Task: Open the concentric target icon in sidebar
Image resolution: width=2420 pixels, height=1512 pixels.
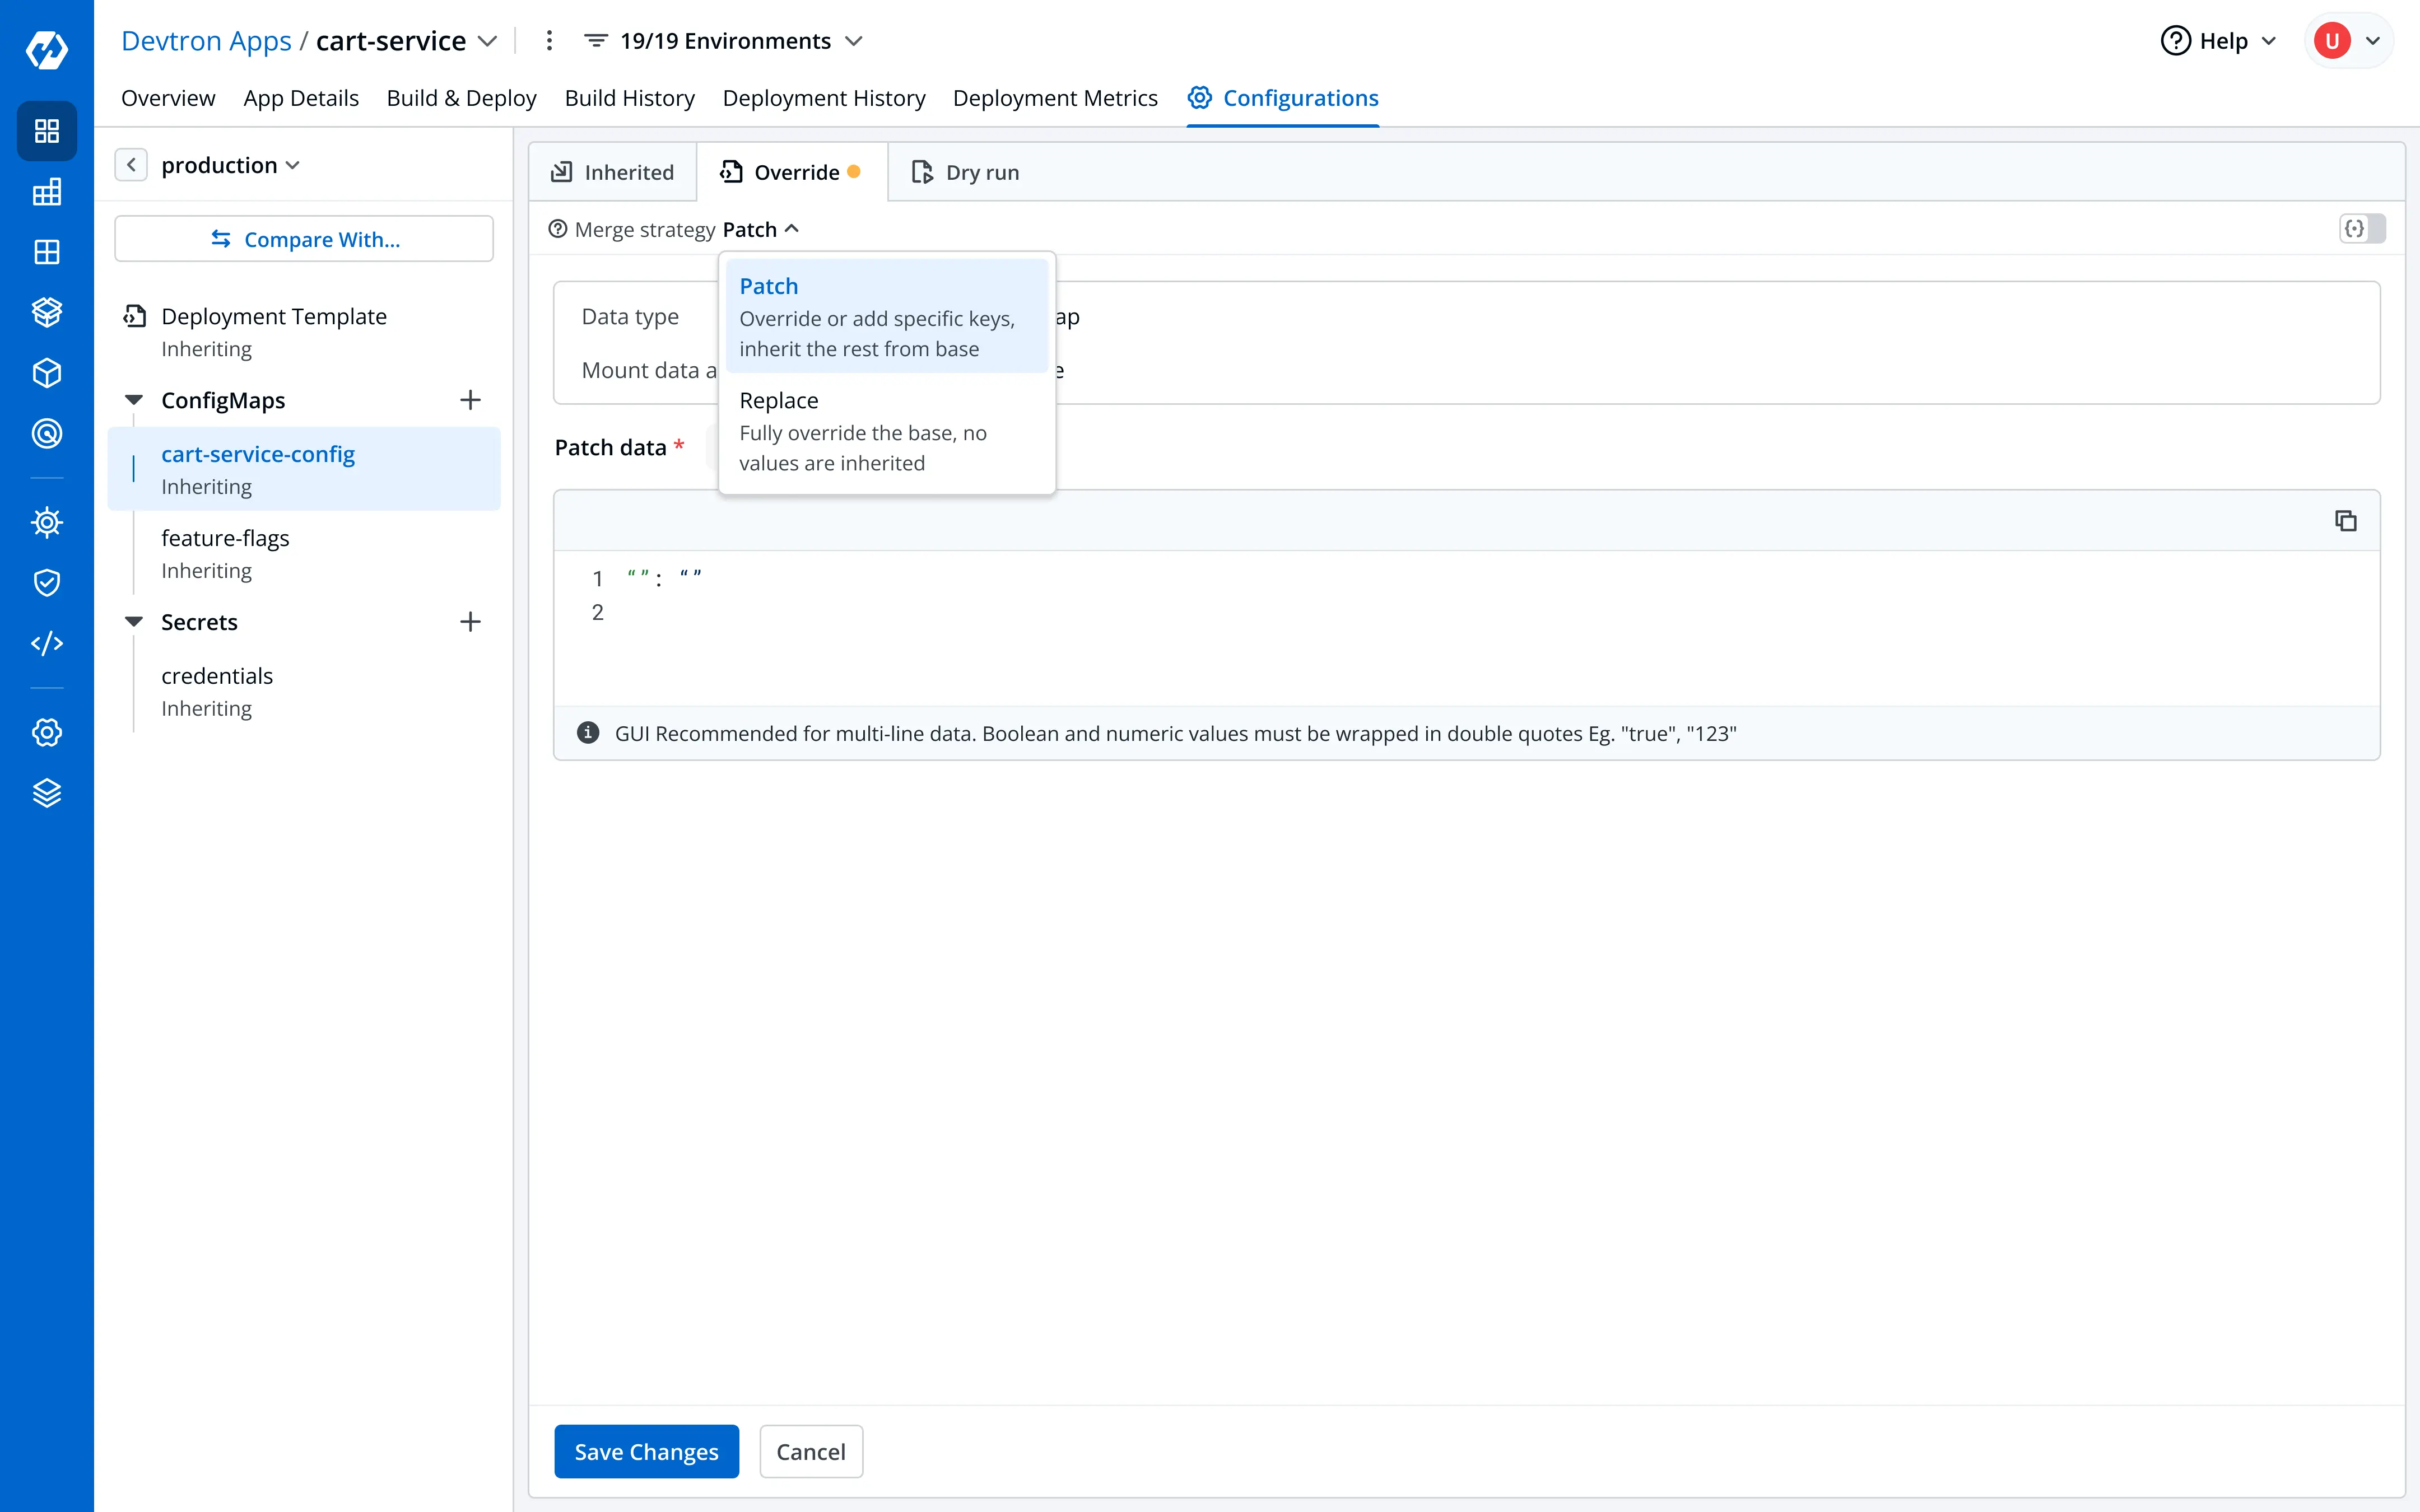Action: (47, 433)
